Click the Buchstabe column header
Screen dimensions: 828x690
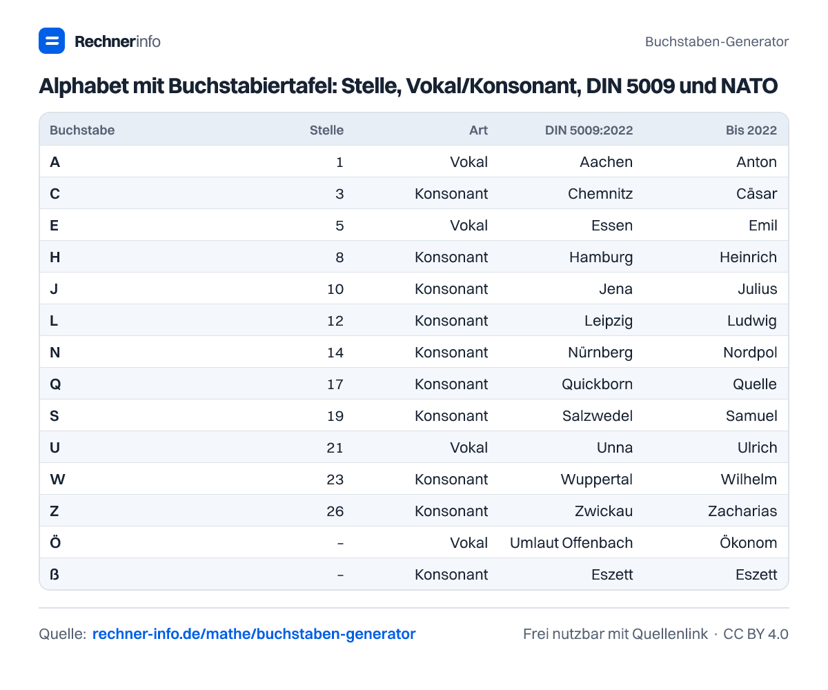click(x=82, y=130)
